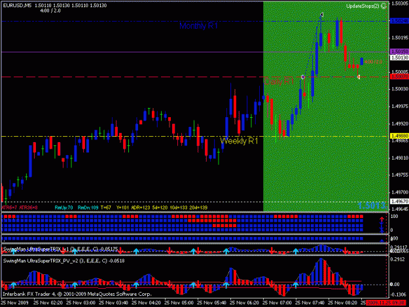Click the 25 Nov 06:20 time axis label

click(244, 303)
